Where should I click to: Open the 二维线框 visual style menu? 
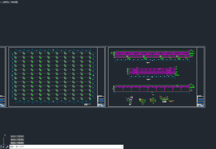pos(13,2)
